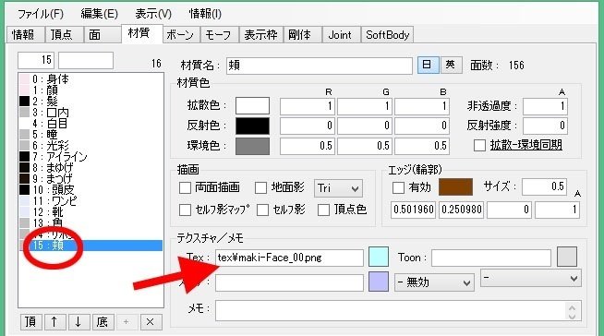Open the Toon dropdown below Toon field

pyautogui.click(x=531, y=278)
